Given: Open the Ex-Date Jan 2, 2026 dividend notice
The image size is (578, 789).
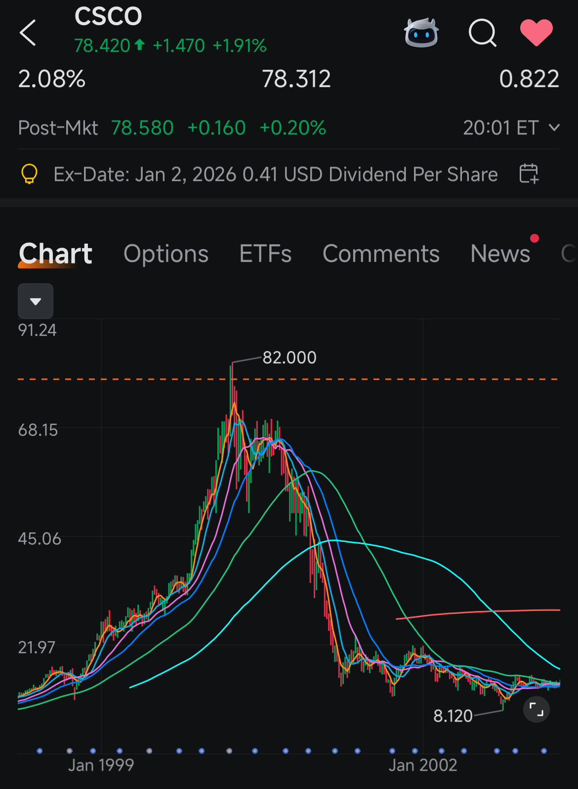Looking at the screenshot, I should (x=275, y=175).
